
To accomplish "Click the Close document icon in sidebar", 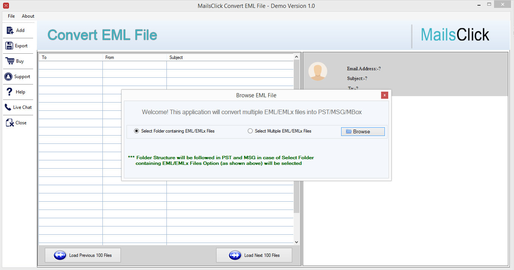I will pyautogui.click(x=10, y=122).
